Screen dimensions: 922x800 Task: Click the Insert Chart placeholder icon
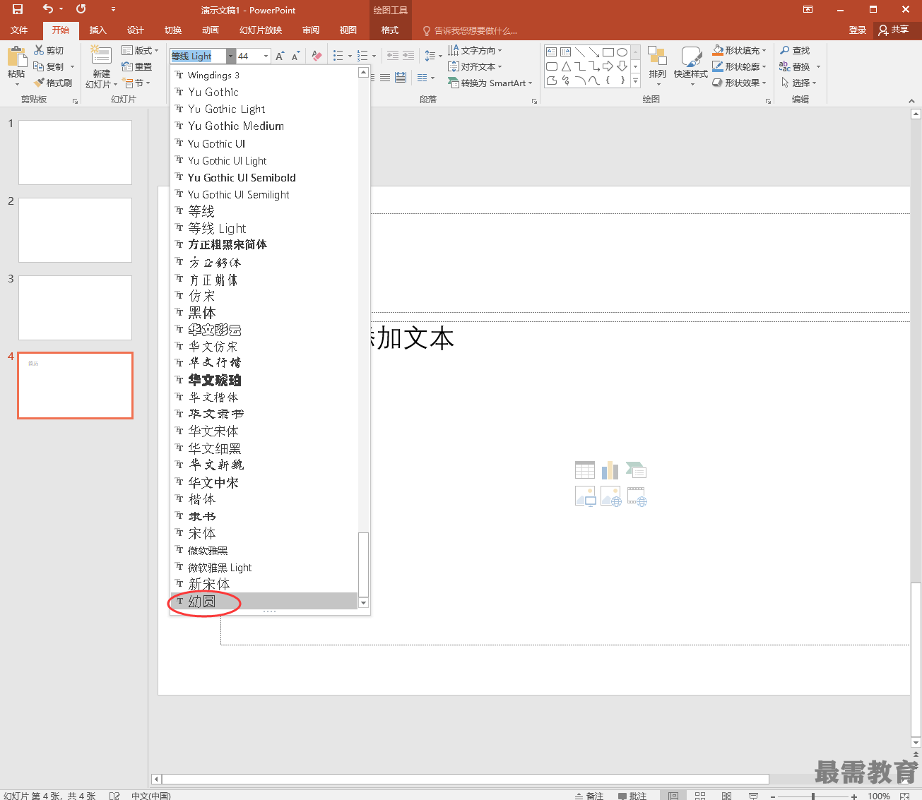(x=610, y=470)
